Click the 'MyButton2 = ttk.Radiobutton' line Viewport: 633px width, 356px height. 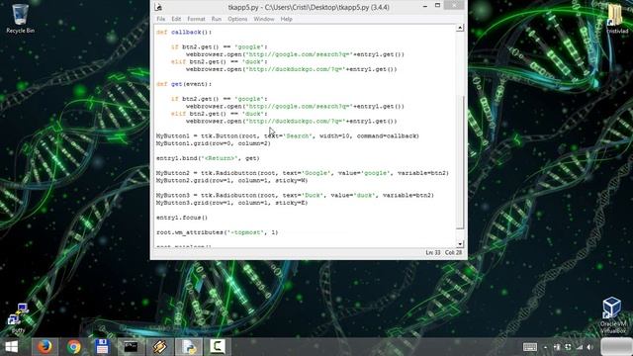click(303, 173)
